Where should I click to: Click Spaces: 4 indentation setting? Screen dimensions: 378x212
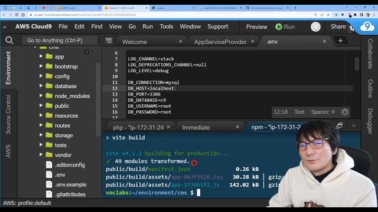point(322,112)
